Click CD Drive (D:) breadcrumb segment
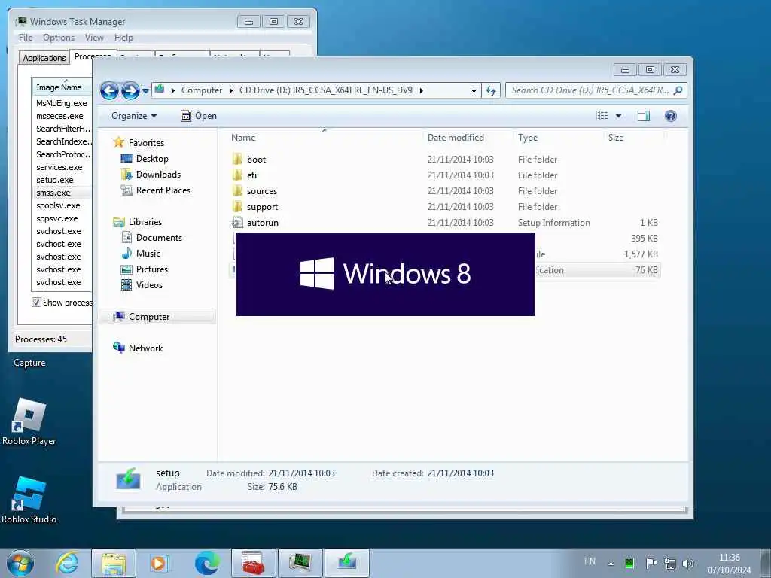771x578 pixels. coord(325,90)
